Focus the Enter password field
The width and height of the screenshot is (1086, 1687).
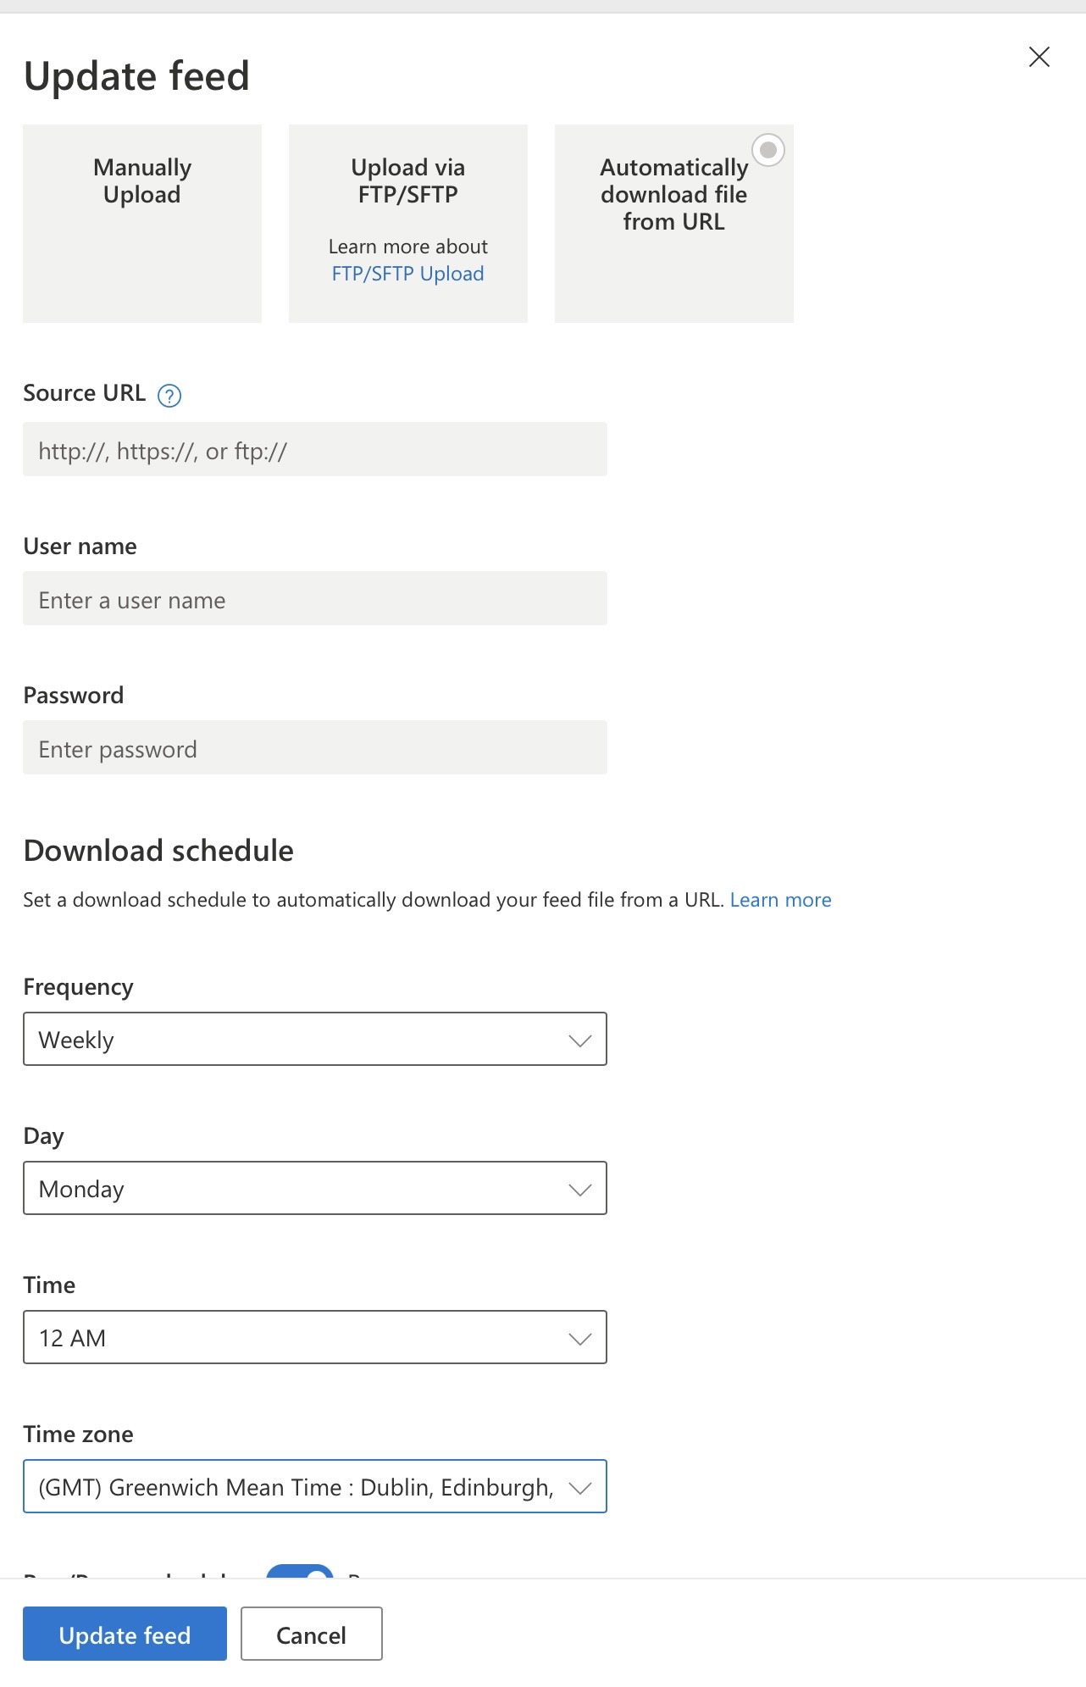click(x=315, y=747)
